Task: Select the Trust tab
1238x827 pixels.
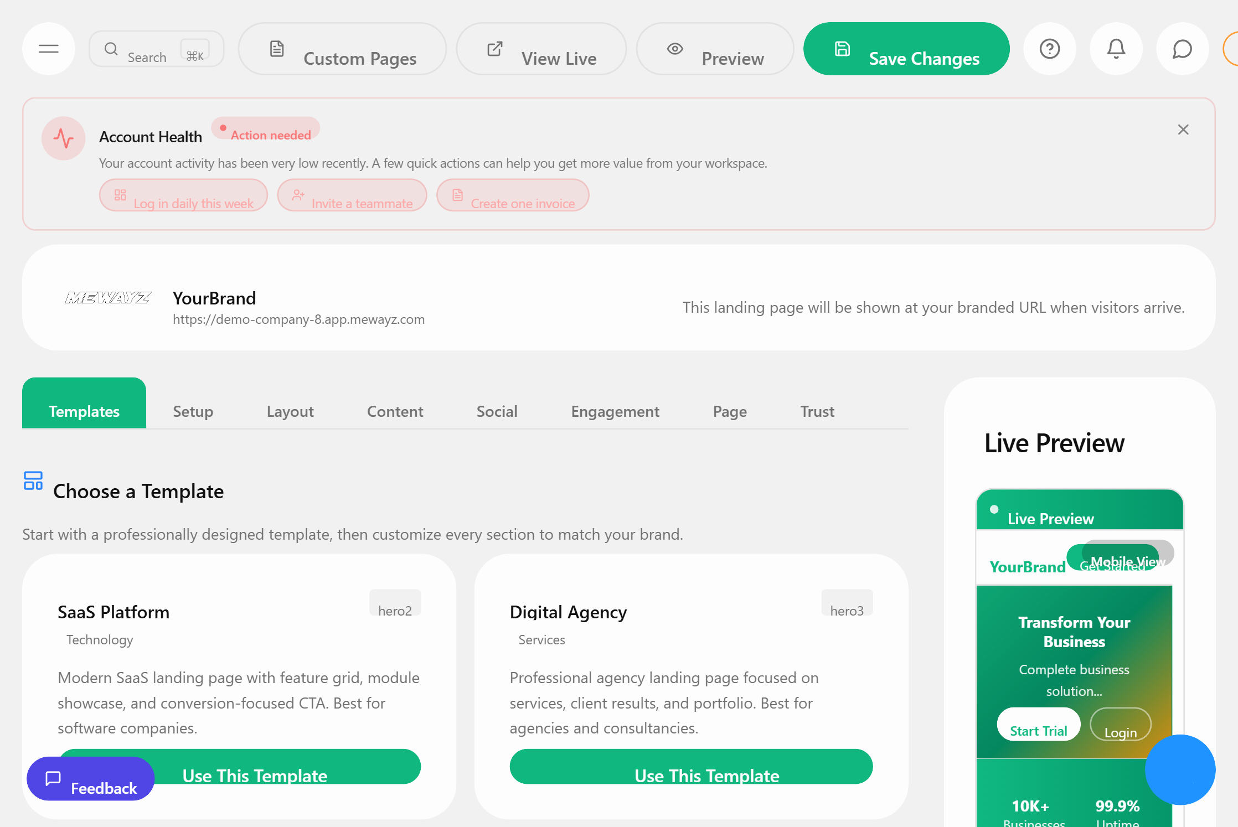Action: [x=817, y=411]
